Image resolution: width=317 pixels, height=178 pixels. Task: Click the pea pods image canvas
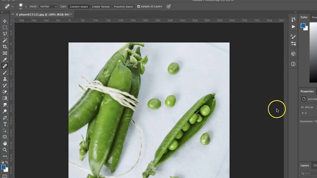(x=149, y=110)
